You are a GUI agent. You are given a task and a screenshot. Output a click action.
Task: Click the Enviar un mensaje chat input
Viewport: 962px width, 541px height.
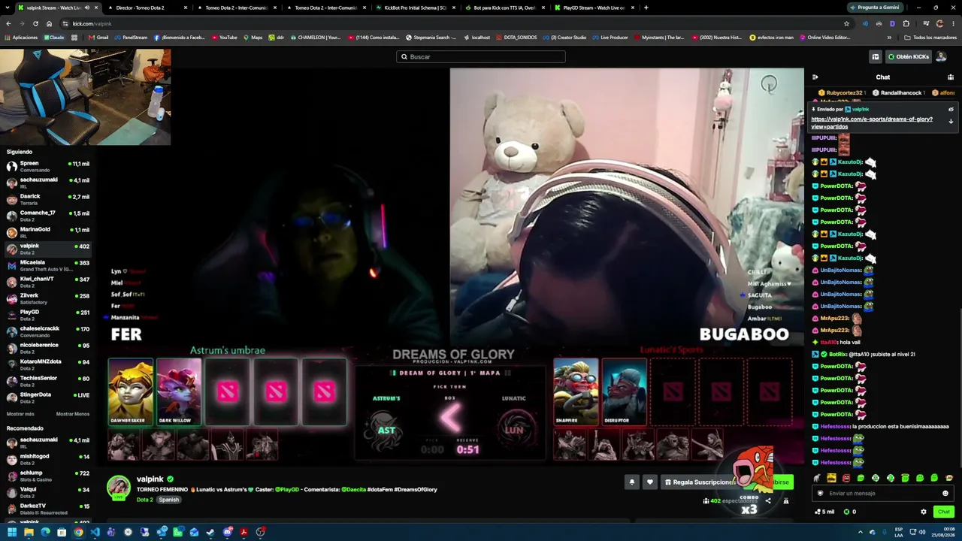pyautogui.click(x=883, y=494)
